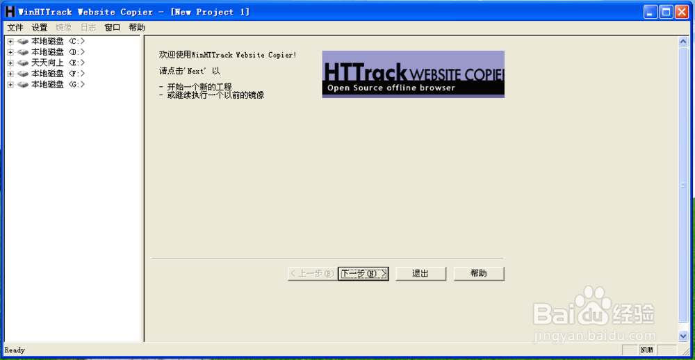Click the drive icon for F:
The image size is (695, 360).
tap(23, 74)
